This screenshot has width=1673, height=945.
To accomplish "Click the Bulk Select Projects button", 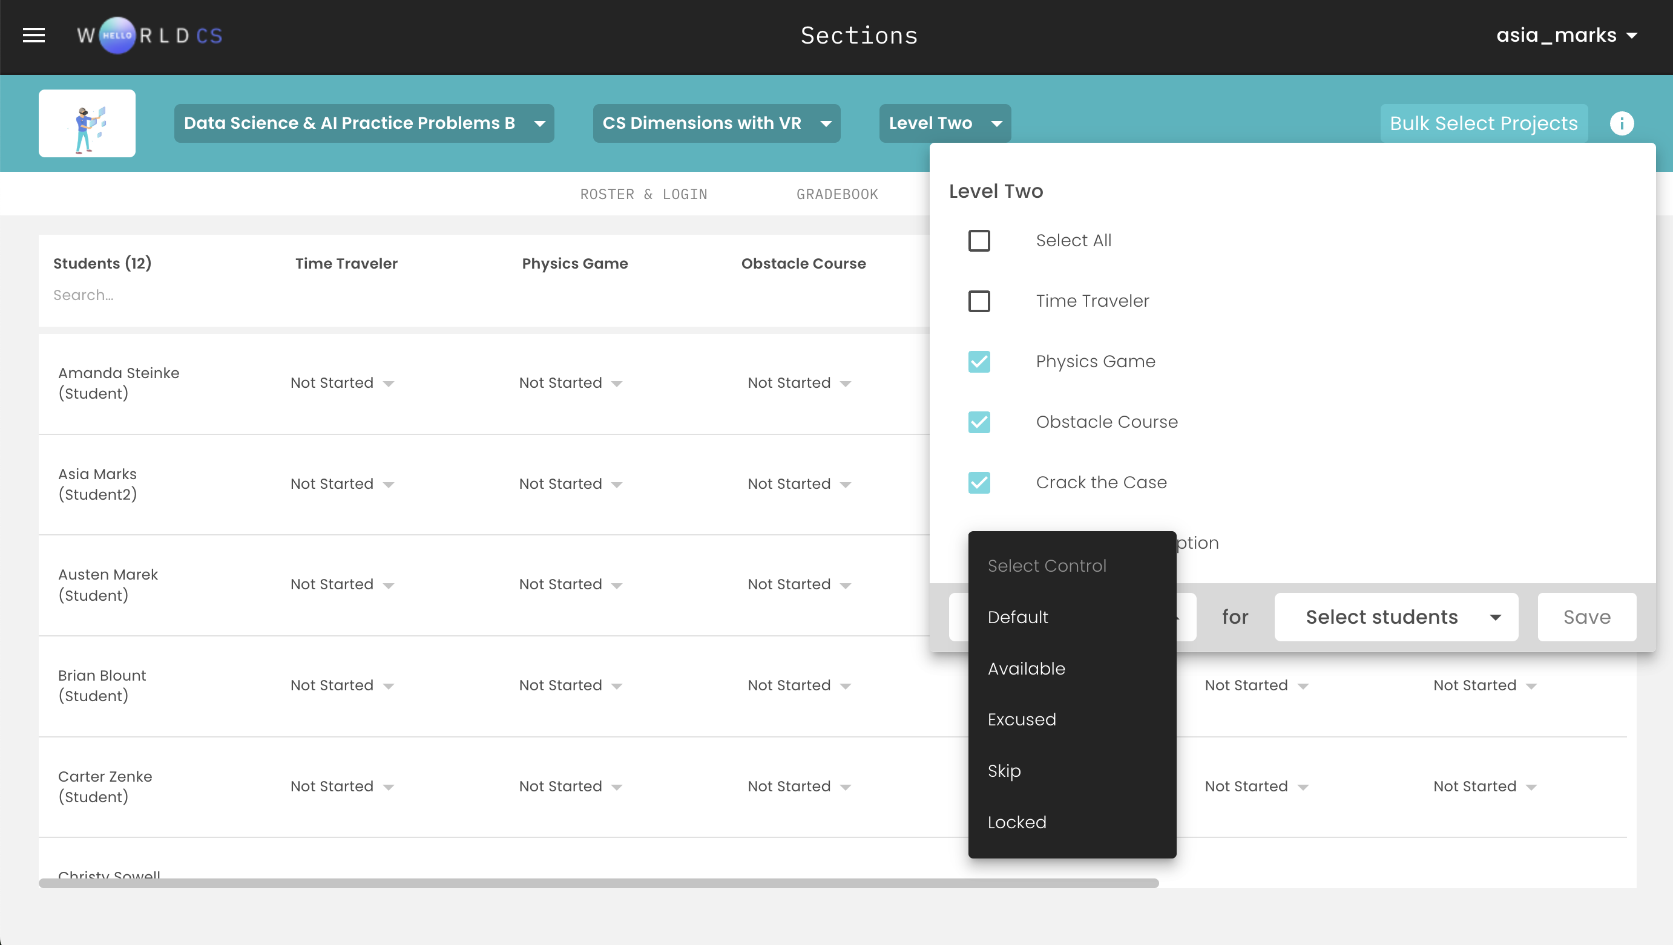I will 1484,123.
